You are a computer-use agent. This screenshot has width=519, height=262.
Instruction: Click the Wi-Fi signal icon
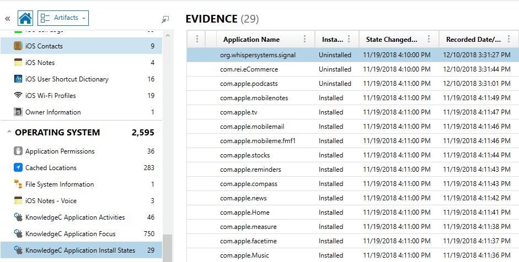click(18, 95)
